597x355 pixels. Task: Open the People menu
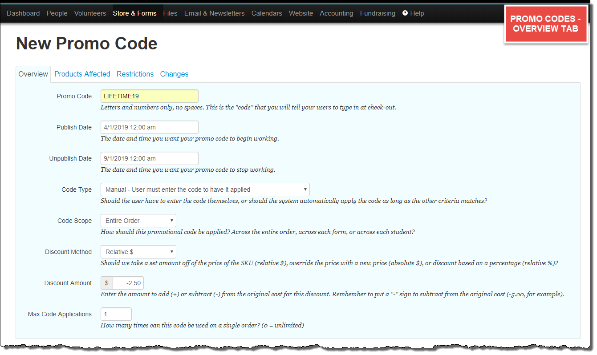(57, 13)
